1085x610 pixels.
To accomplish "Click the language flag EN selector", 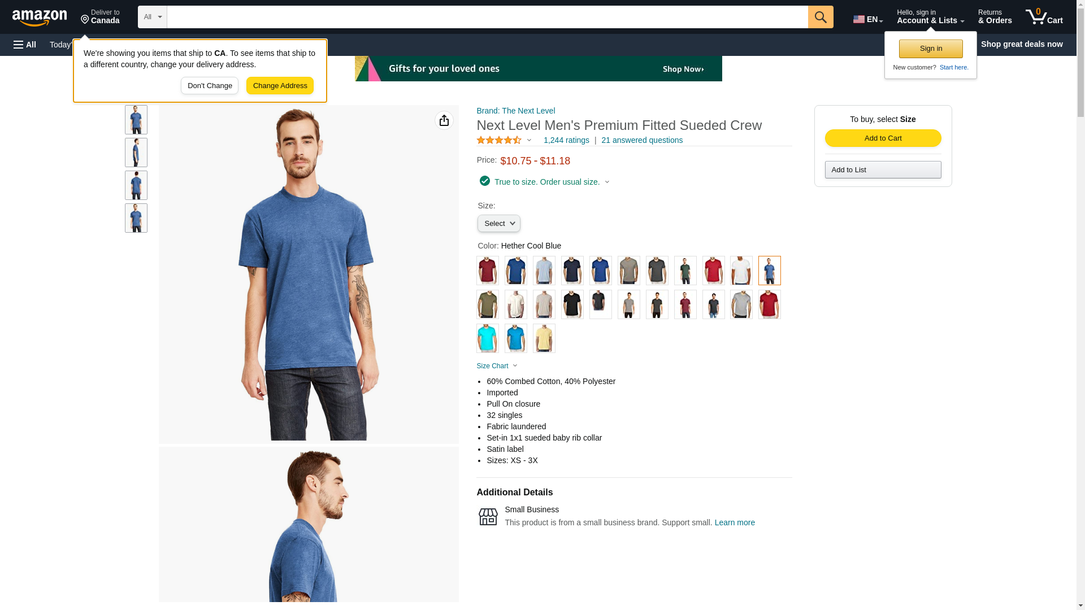I will [868, 19].
